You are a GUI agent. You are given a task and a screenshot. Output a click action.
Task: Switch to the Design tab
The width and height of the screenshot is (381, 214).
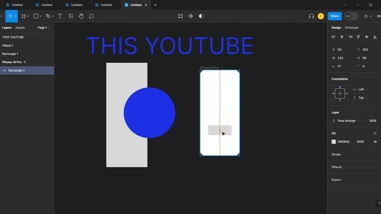336,28
